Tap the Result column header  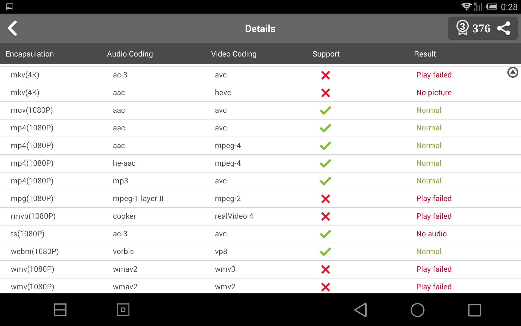pos(425,54)
